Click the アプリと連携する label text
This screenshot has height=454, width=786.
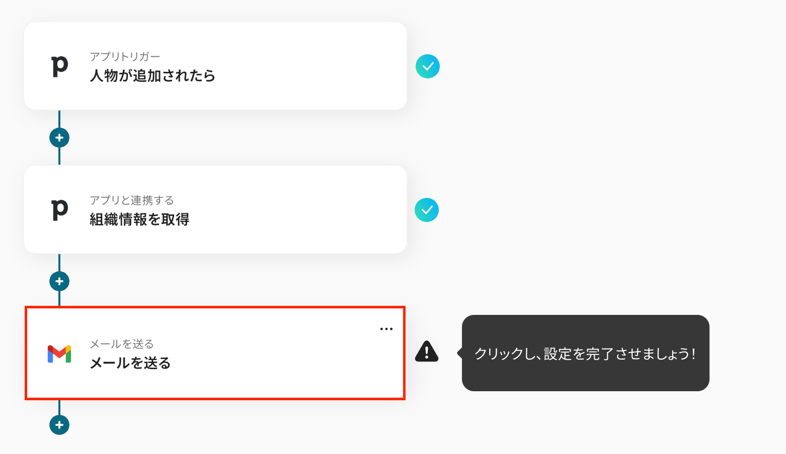(x=132, y=200)
